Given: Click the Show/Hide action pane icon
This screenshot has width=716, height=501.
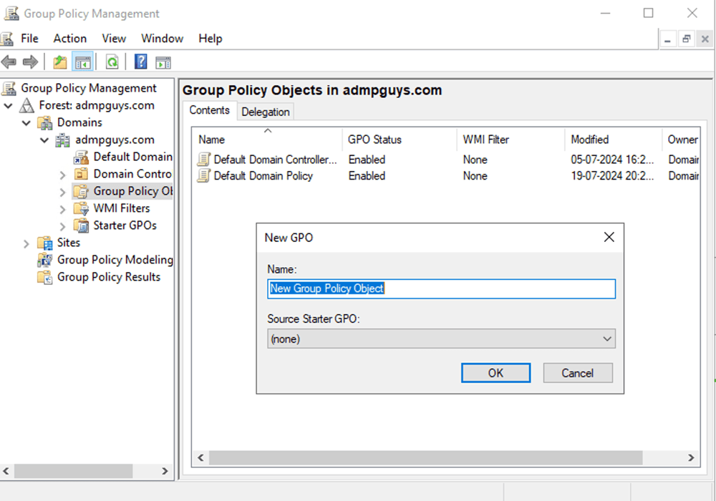Looking at the screenshot, I should click(163, 62).
